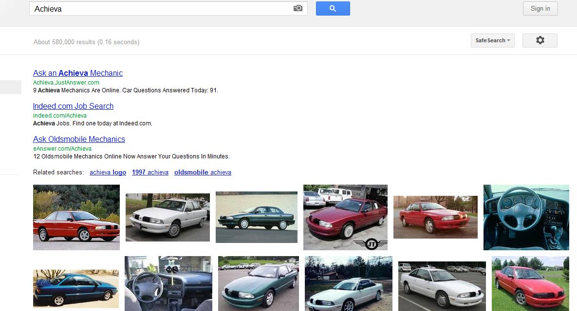Click the About 580,000 results text
577x311 pixels.
pyautogui.click(x=87, y=42)
